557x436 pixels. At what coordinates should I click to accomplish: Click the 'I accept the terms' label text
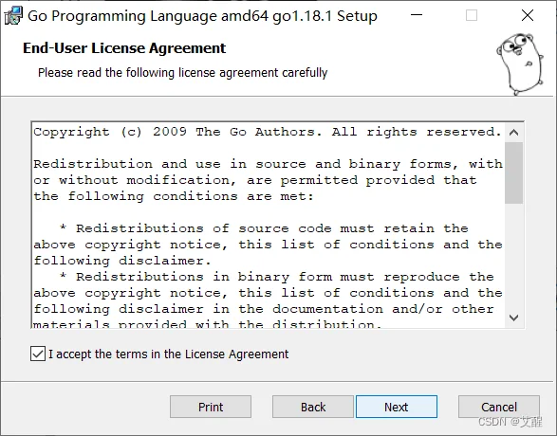168,354
